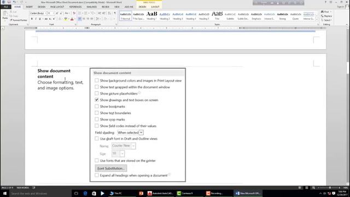350x197 pixels.
Task: Tick 'Show field codes instead of their values'
Action: (x=97, y=125)
